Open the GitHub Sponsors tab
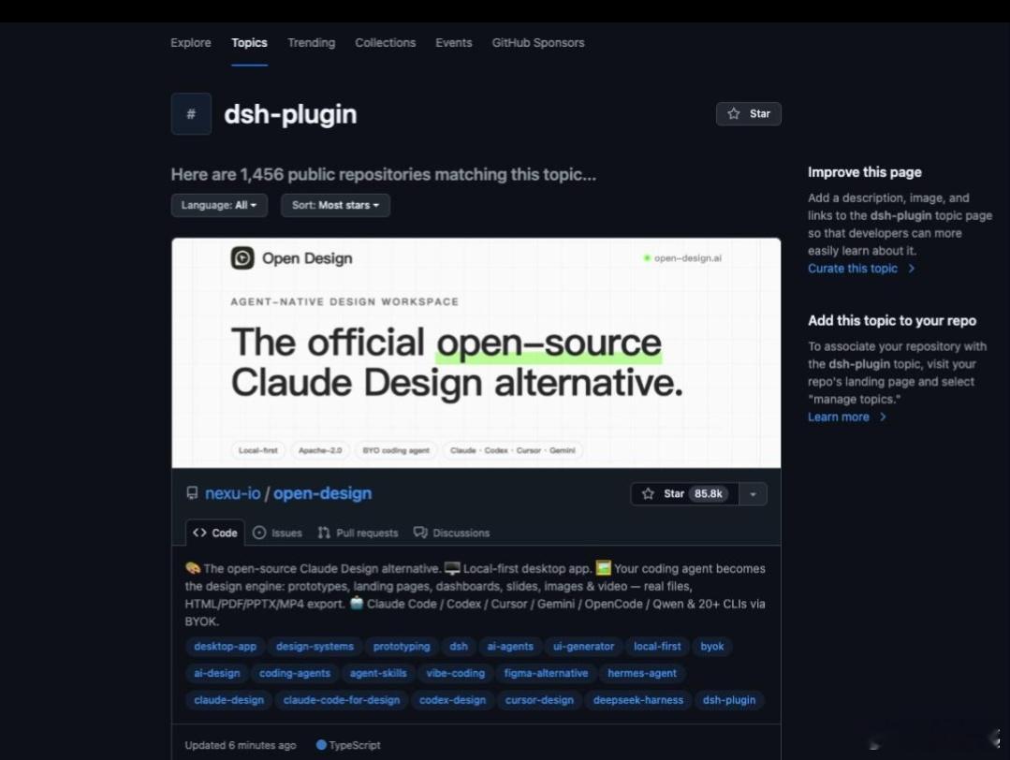 pos(538,42)
